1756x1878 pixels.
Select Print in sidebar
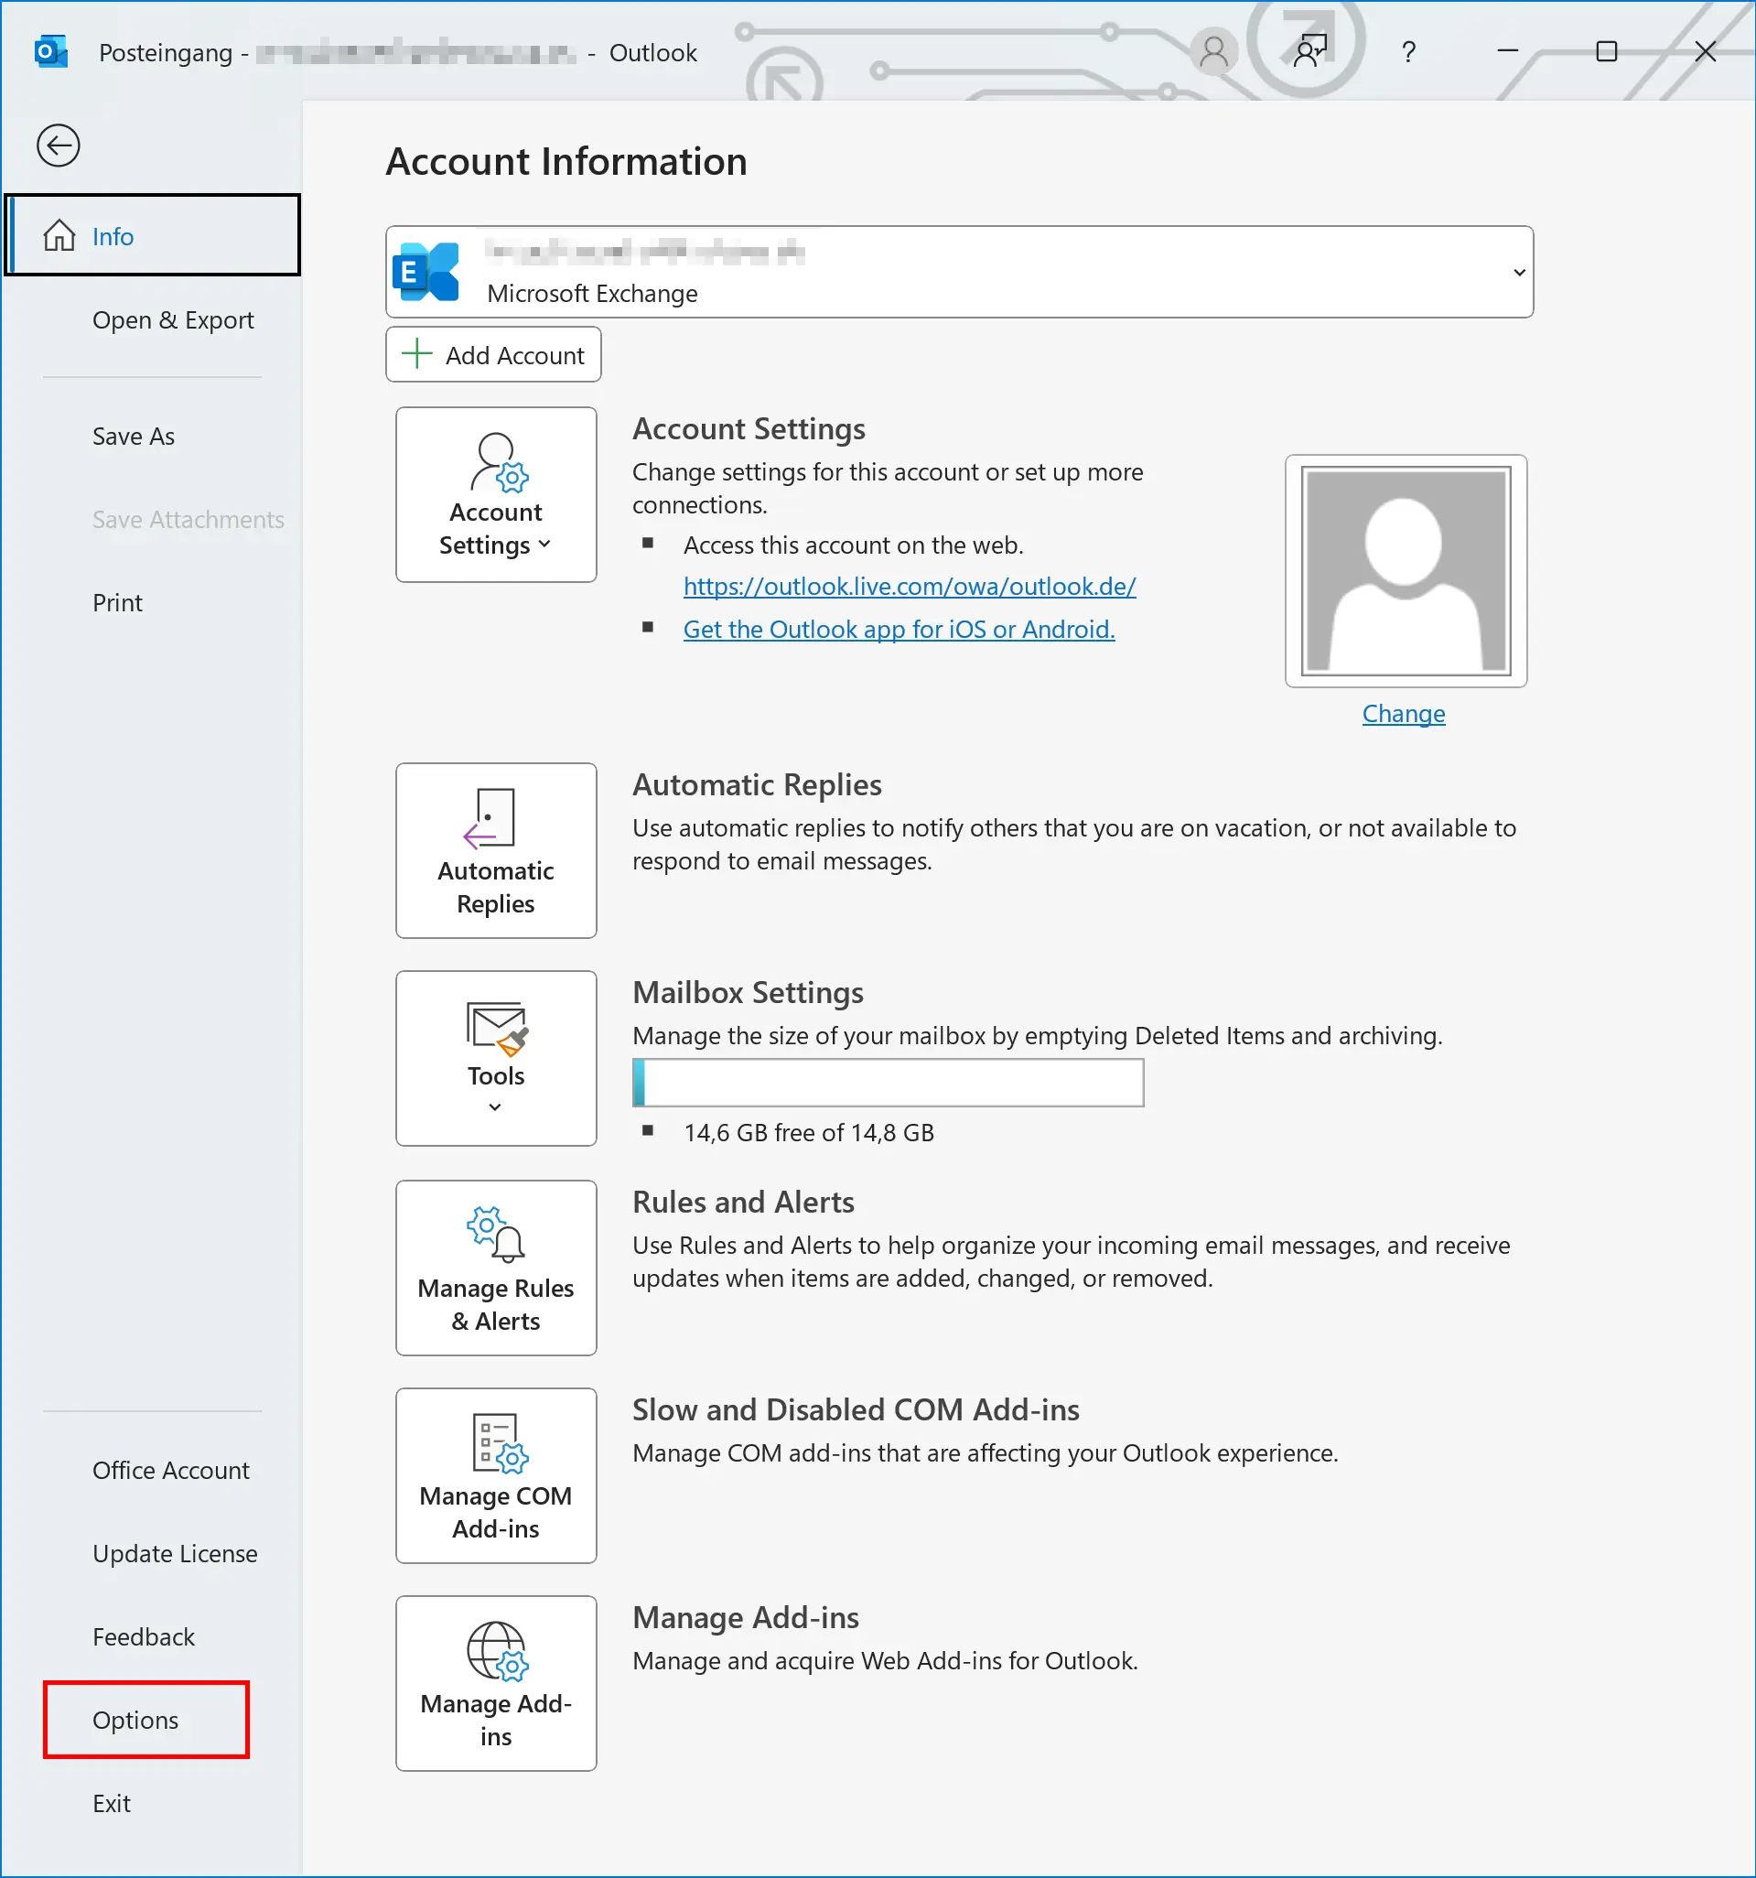[117, 603]
